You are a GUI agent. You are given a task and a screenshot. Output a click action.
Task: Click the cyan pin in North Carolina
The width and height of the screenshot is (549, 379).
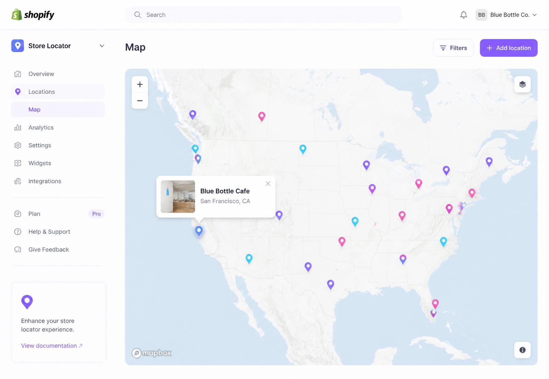[x=443, y=241]
